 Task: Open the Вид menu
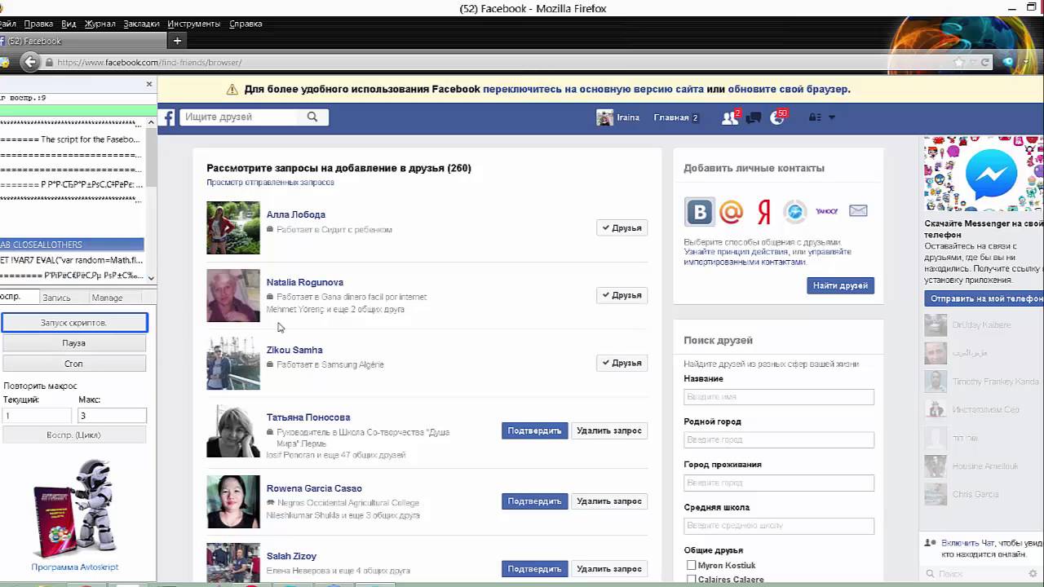click(x=69, y=24)
